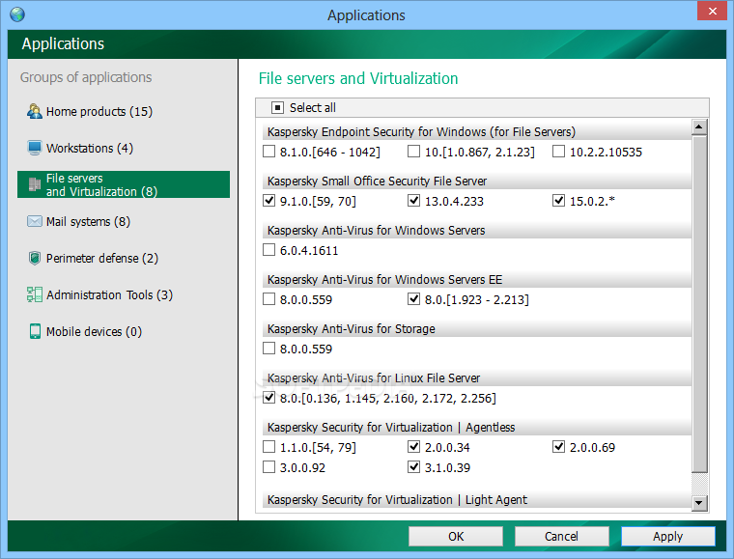The height and width of the screenshot is (559, 734).
Task: Select File servers and Virtualization (8)
Action: click(124, 184)
